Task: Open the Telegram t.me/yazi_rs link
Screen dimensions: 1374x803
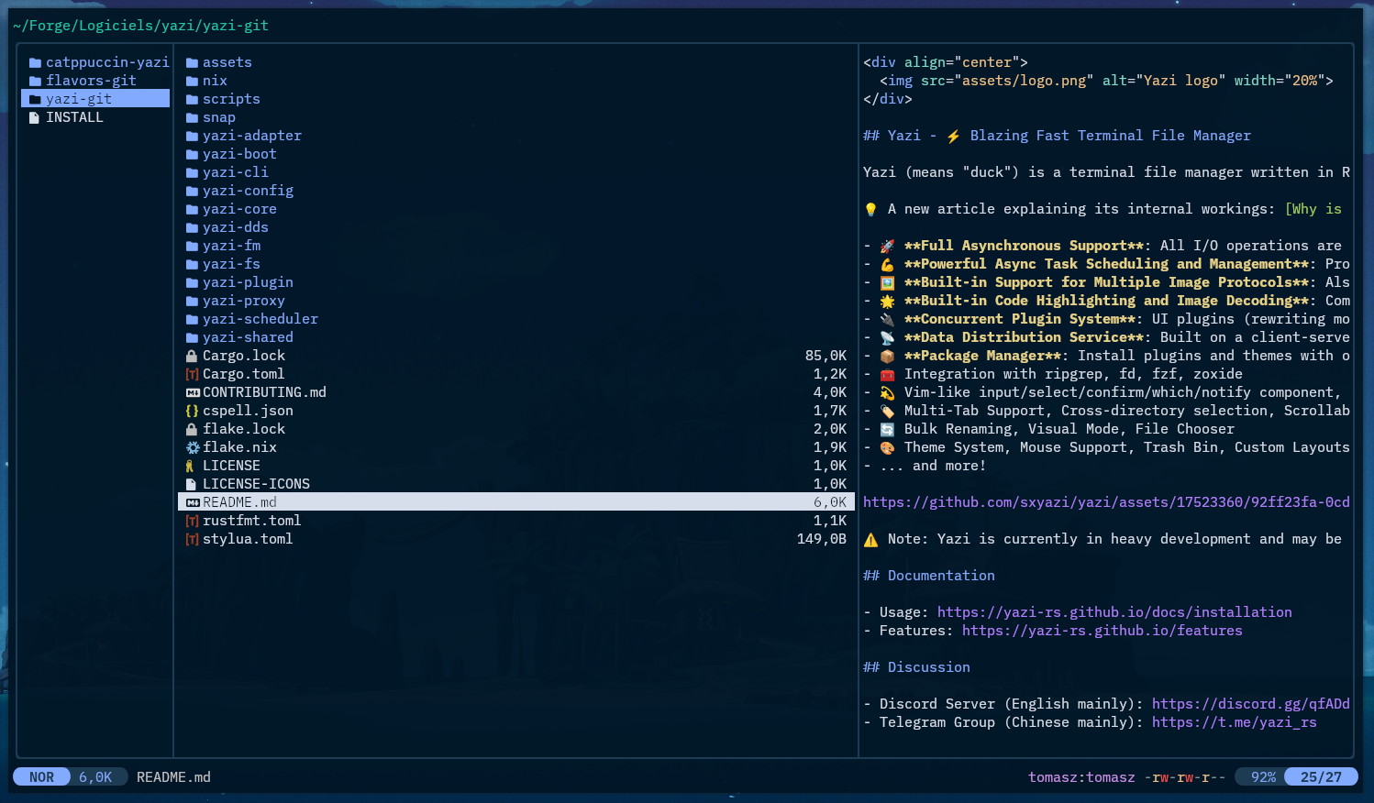Action: [1235, 722]
